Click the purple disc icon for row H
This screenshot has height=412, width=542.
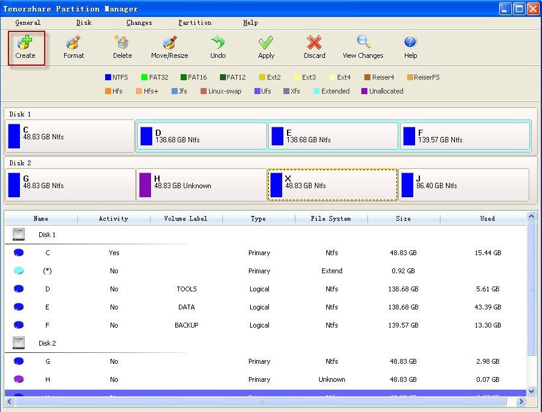pos(19,379)
